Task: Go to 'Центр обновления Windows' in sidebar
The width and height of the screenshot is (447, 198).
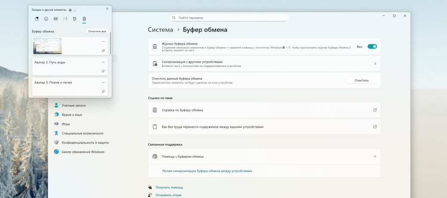Action: 83,152
